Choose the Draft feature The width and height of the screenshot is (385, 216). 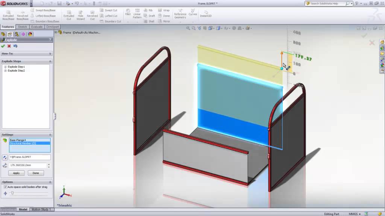coord(149,16)
